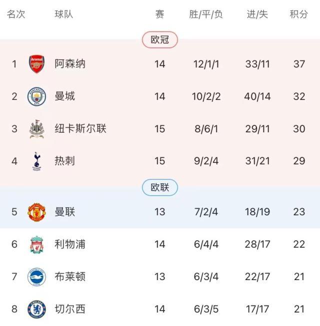Viewport: 320px width, 326px height.
Task: Click the Arsenal club crest
Action: (x=36, y=64)
